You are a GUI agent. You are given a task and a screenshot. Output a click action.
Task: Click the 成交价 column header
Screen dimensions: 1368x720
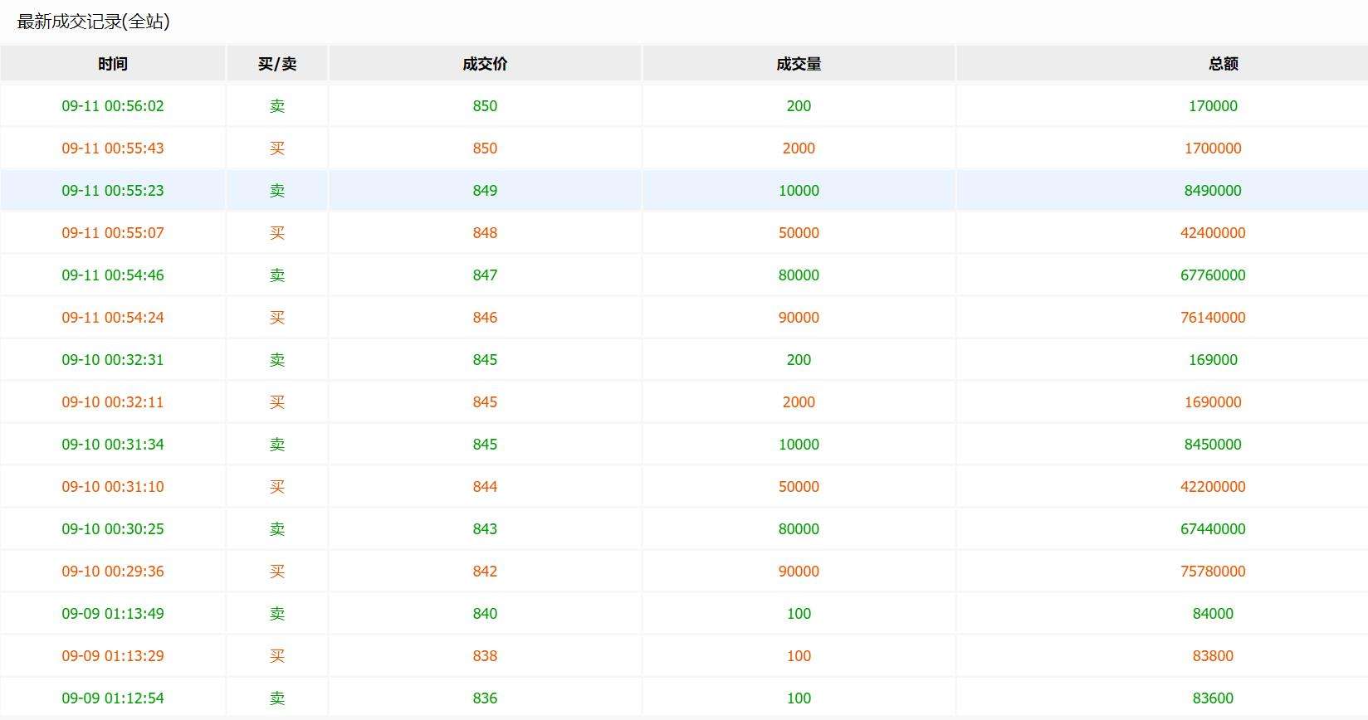point(485,64)
